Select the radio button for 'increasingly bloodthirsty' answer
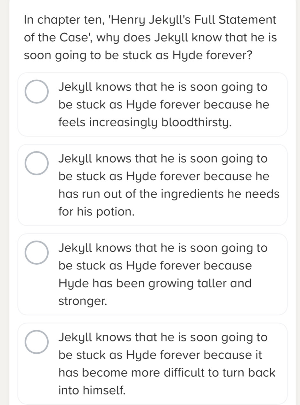Viewport: 300px width, 405px height. coord(37,92)
